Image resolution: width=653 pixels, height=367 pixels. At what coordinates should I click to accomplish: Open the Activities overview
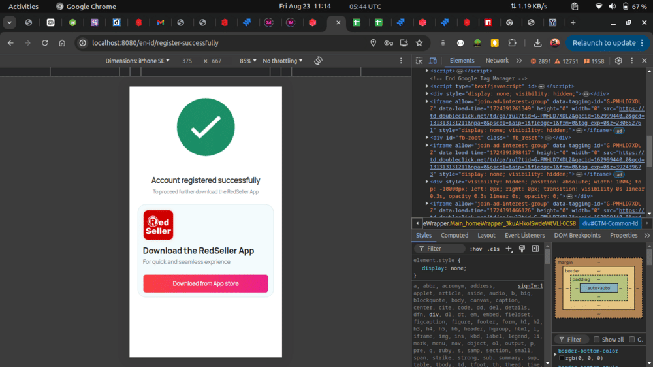pyautogui.click(x=24, y=7)
